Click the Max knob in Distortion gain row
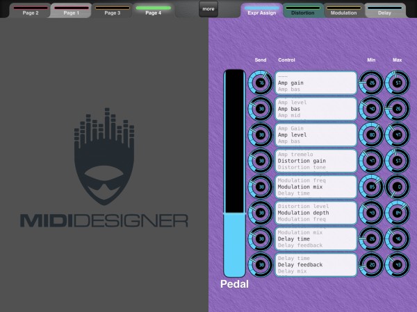Image resolution: width=417 pixels, height=312 pixels. (x=398, y=161)
